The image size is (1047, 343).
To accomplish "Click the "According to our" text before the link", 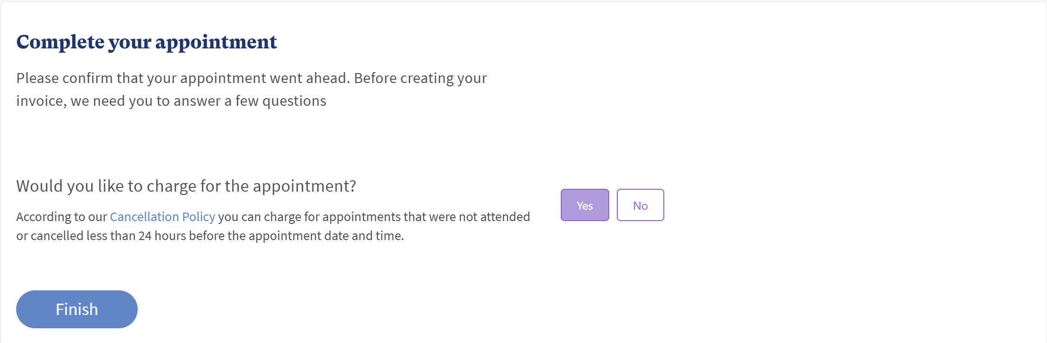I will (x=62, y=217).
